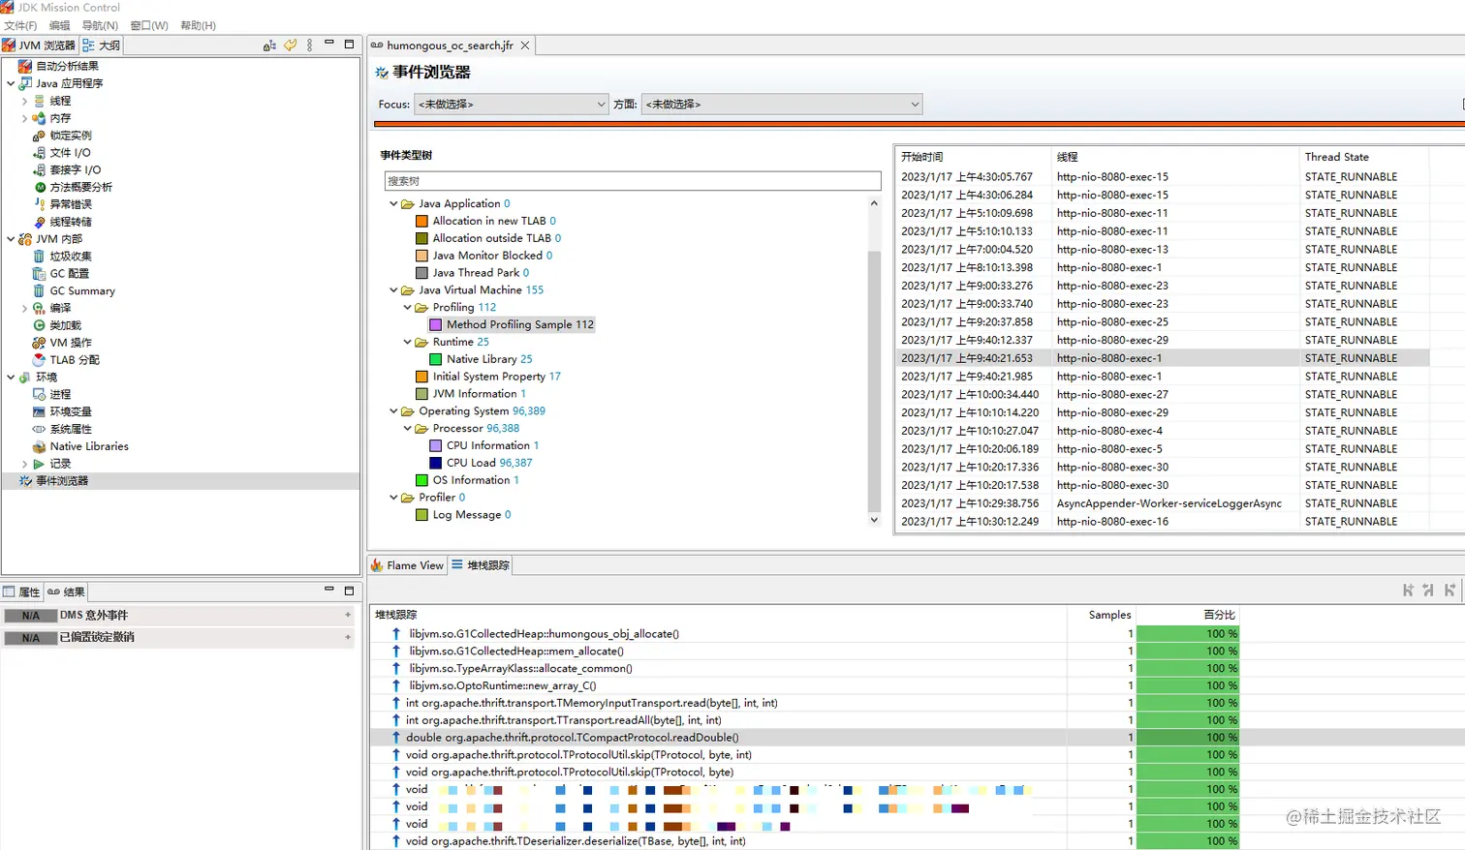Screen dimensions: 1465x850
Task: Click the 异常错误 icon
Action: point(39,204)
